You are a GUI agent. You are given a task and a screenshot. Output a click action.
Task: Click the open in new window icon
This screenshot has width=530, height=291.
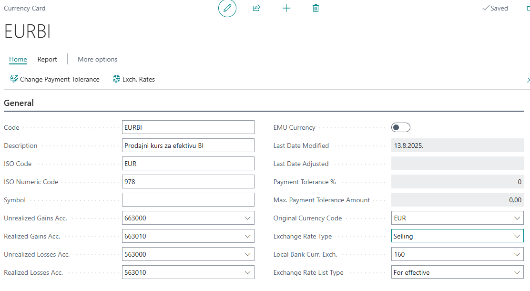pos(527,8)
